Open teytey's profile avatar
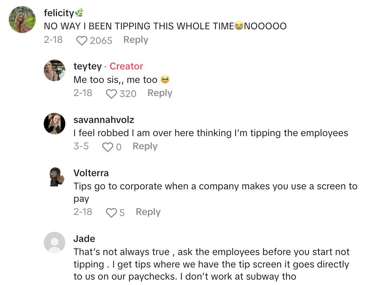Screen dimensions: 369x285 (x=55, y=70)
